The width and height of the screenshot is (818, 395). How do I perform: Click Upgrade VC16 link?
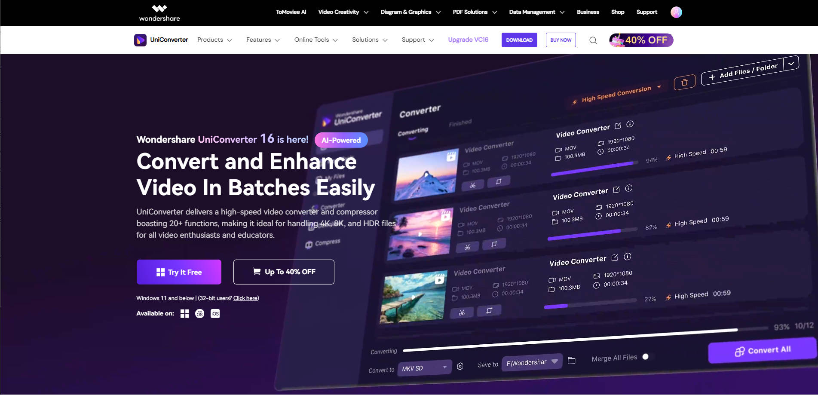(468, 40)
